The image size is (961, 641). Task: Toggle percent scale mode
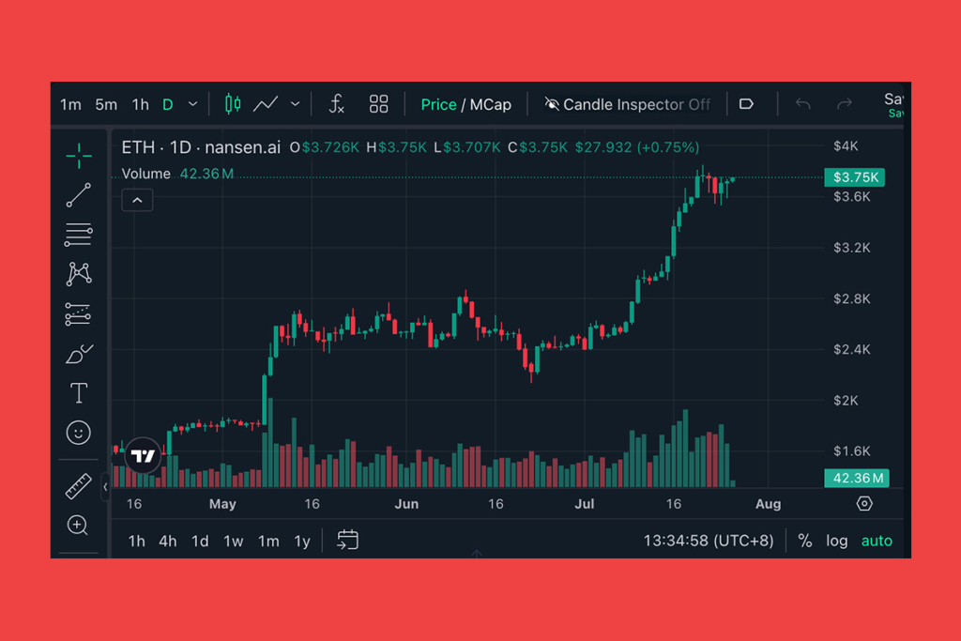(804, 541)
